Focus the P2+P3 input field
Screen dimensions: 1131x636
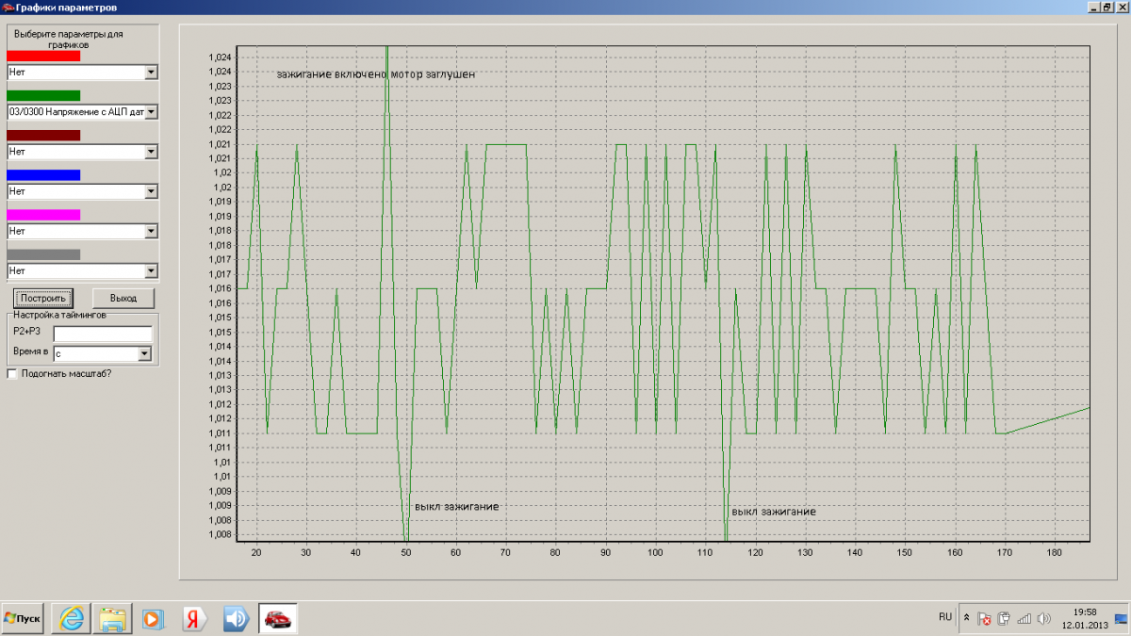tap(103, 334)
